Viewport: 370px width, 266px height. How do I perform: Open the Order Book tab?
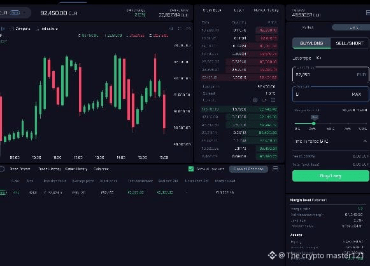pyautogui.click(x=212, y=10)
